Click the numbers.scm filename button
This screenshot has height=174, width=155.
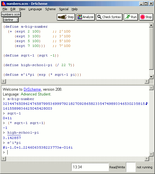coord(11,14)
